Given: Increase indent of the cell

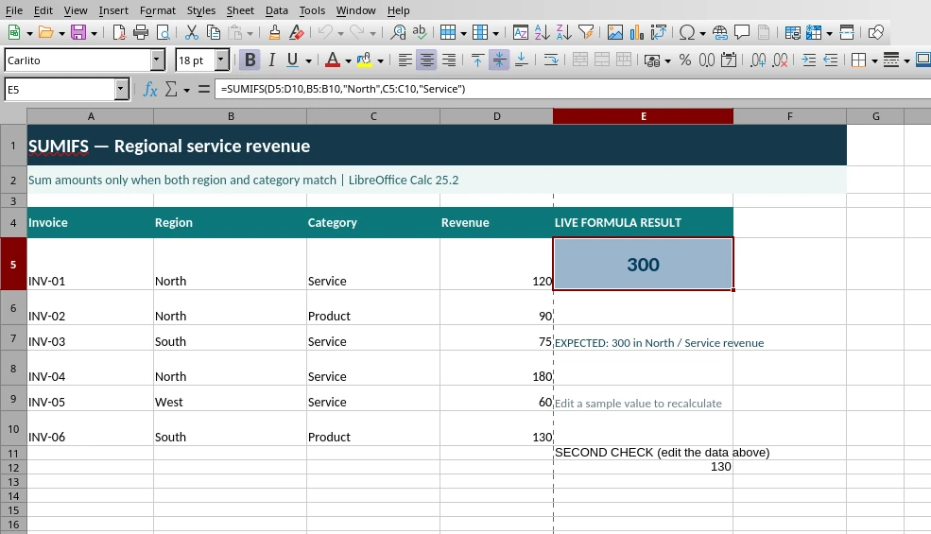Looking at the screenshot, I should point(809,60).
